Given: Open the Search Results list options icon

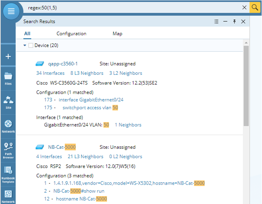Looking at the screenshot, I should [x=216, y=22].
